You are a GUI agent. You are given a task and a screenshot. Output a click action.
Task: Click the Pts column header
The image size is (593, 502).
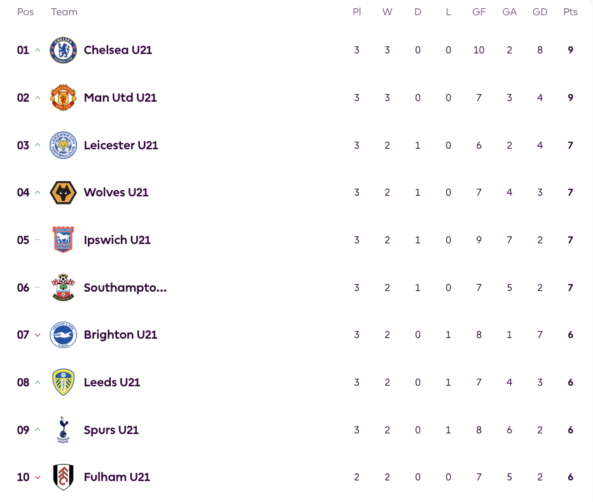coord(570,12)
